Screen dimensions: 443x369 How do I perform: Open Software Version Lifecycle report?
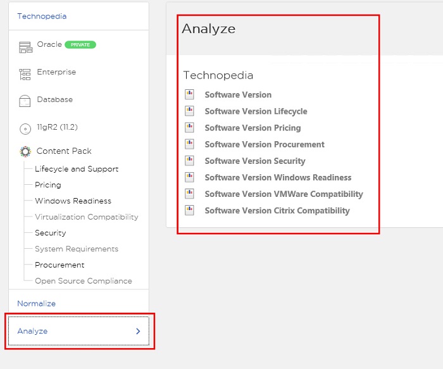click(256, 111)
